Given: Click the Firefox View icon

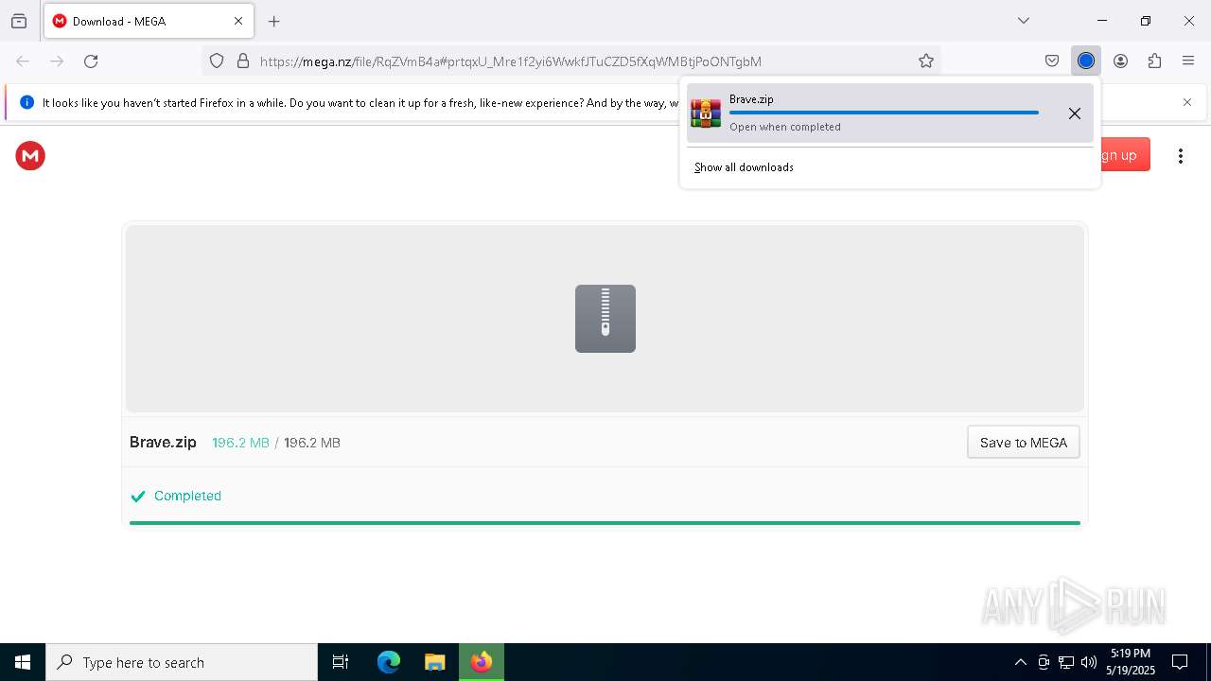Looking at the screenshot, I should coord(19,21).
